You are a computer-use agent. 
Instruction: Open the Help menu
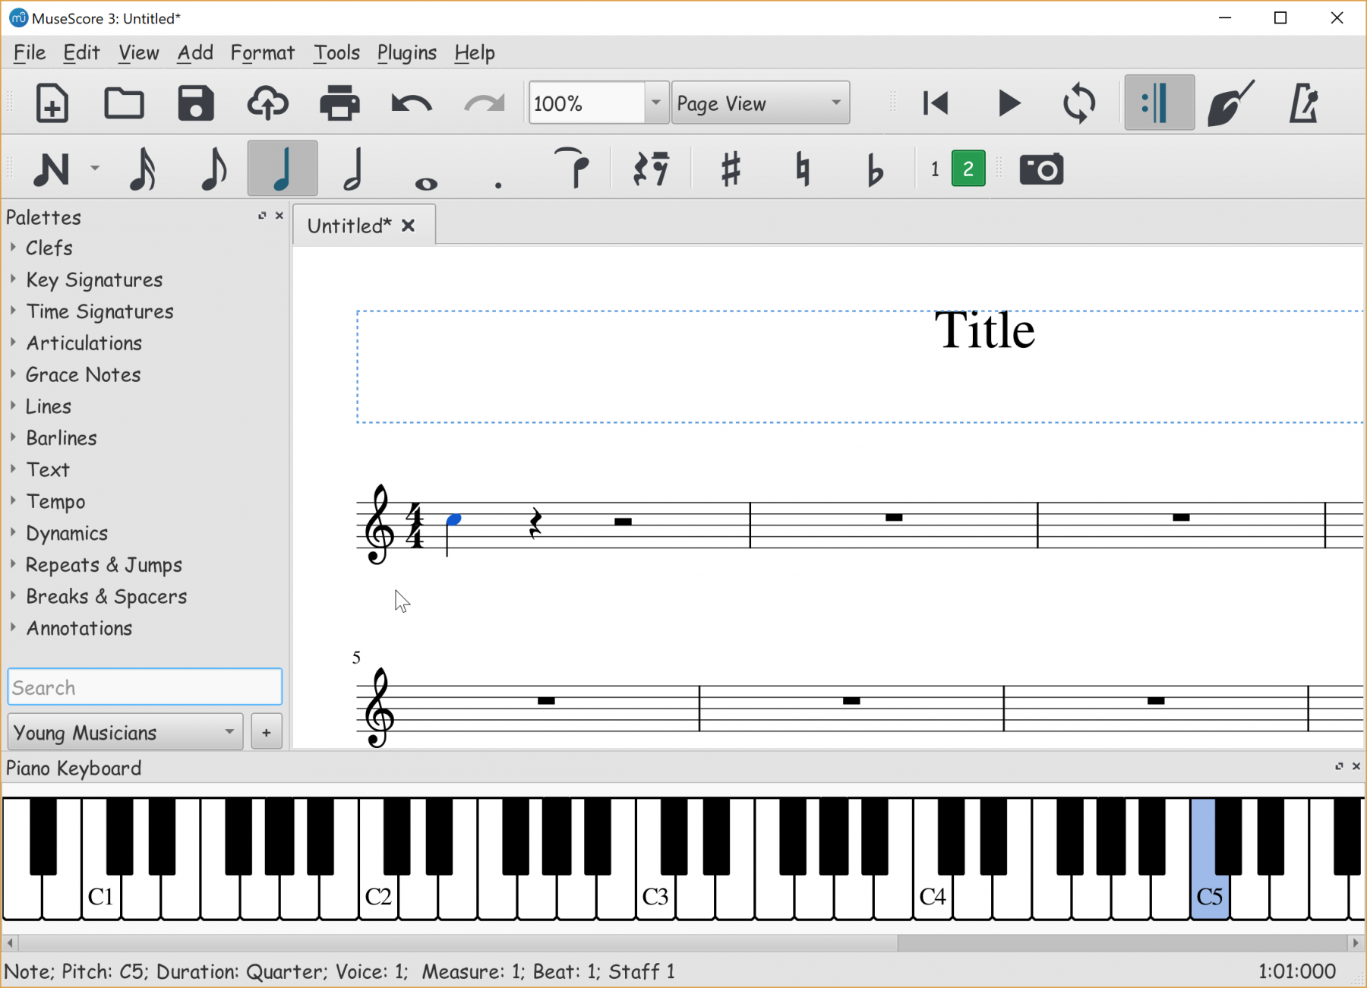pos(475,52)
